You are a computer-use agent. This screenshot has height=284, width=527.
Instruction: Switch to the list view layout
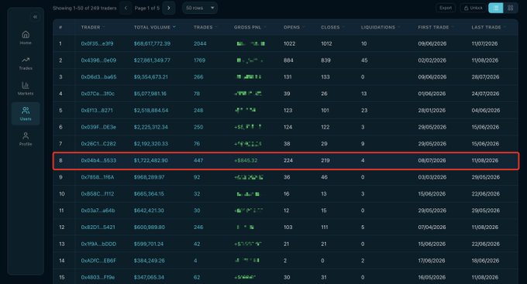(x=496, y=8)
